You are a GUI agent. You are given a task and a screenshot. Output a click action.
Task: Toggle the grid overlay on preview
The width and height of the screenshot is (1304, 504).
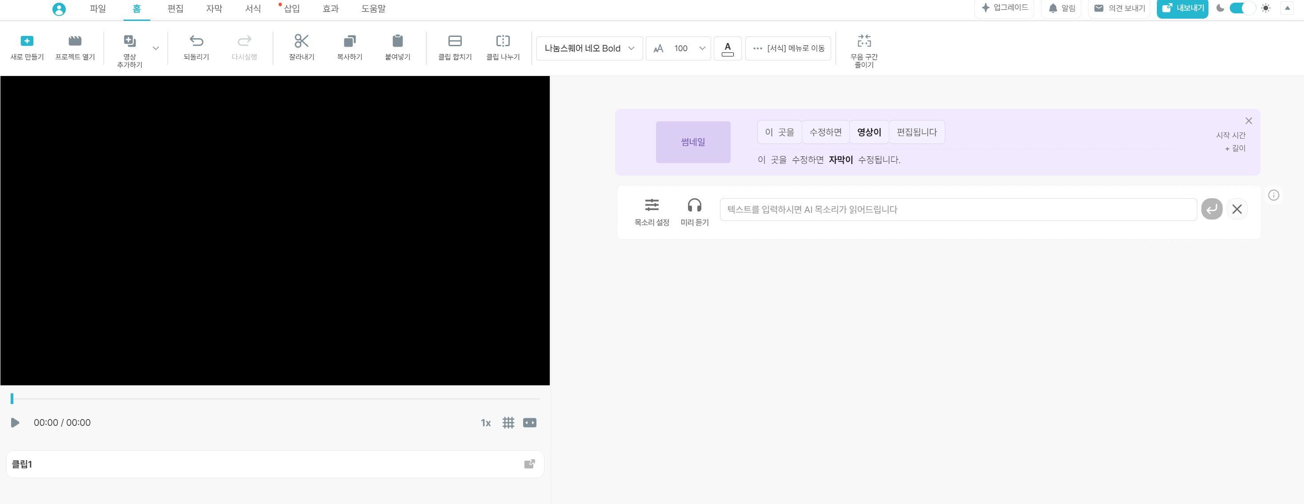point(508,423)
